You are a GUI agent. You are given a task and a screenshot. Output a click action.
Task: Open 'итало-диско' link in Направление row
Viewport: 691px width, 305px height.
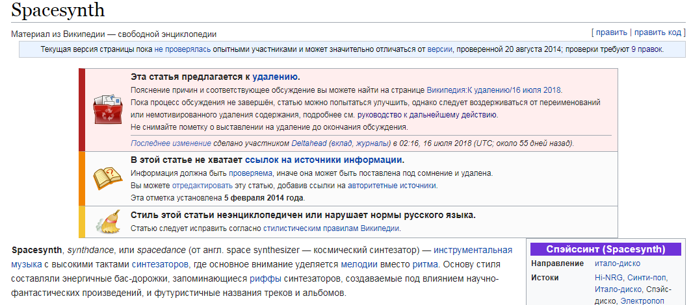(x=617, y=263)
